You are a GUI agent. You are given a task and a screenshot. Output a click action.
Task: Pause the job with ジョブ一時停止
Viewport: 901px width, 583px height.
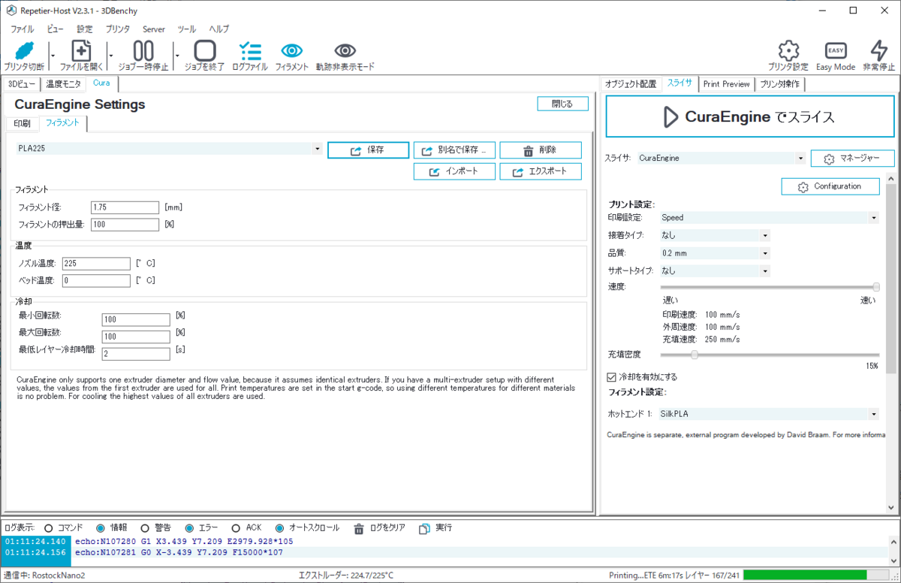(x=143, y=50)
